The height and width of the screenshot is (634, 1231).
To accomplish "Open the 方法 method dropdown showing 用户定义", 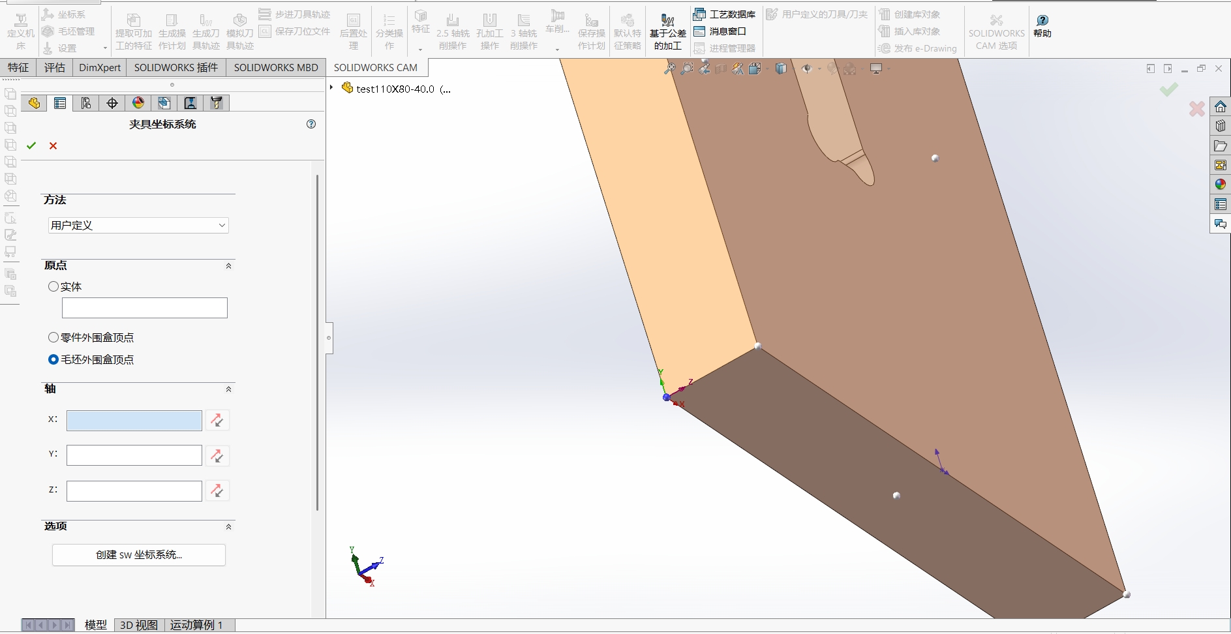I will 138,225.
